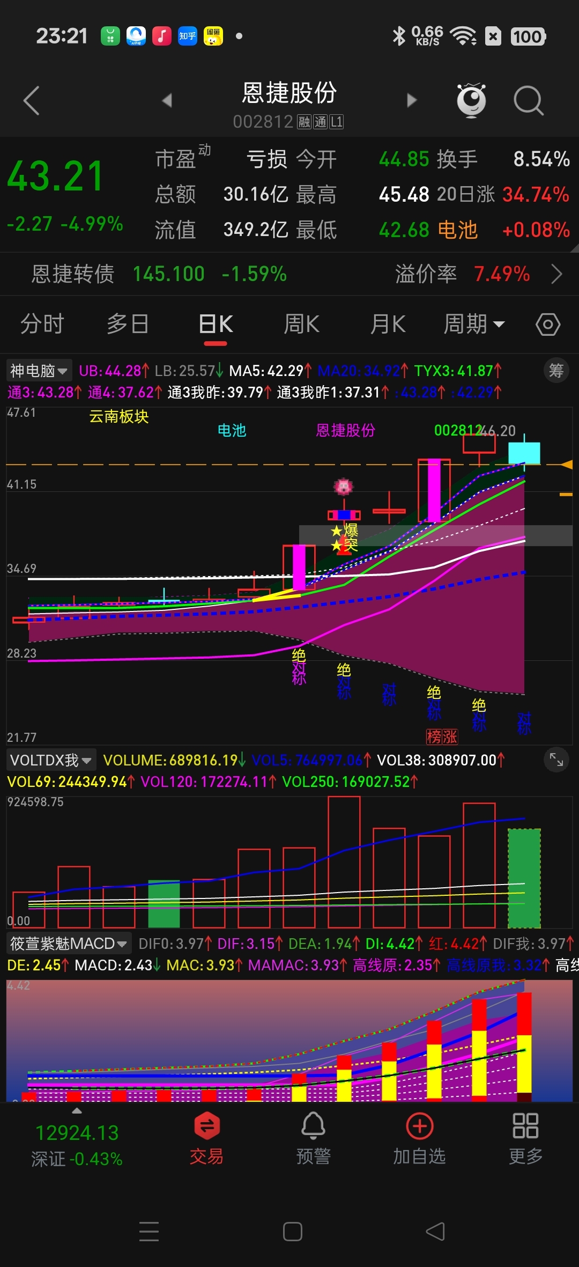This screenshot has height=1267, width=579.
Task: Select the 周K tab
Action: click(x=301, y=325)
